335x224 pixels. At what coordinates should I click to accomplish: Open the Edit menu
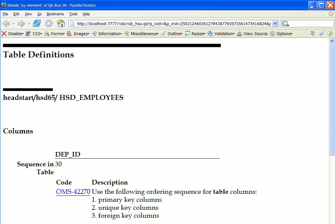[x=16, y=14]
